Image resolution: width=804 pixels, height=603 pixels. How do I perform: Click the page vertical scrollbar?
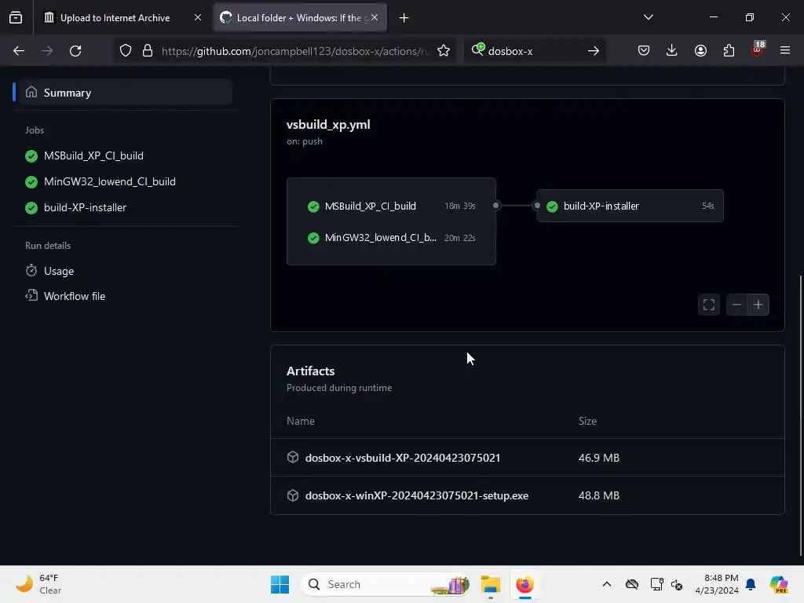(800, 415)
